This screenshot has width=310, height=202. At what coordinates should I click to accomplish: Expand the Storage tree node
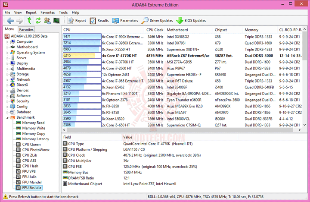coord(7,74)
